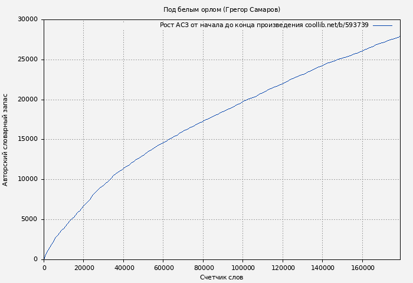Click the curve's end point at top right

tap(399, 37)
